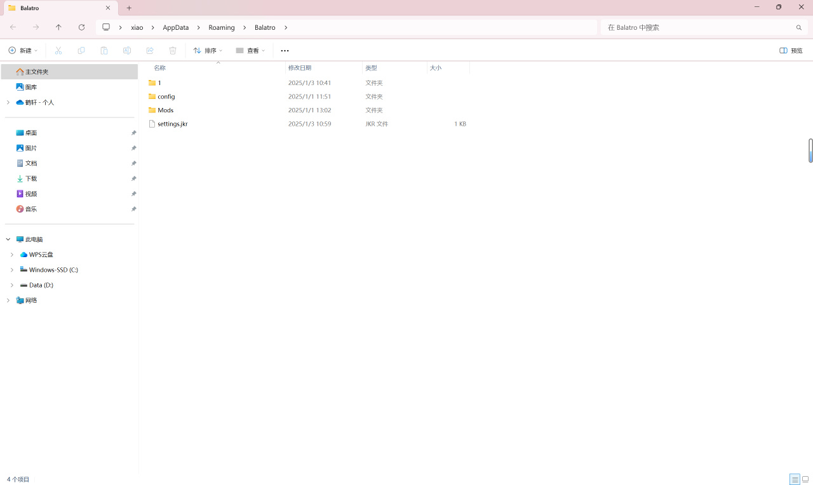This screenshot has height=485, width=813.
Task: Collapse the This PC (此电脑) node
Action: pyautogui.click(x=8, y=239)
